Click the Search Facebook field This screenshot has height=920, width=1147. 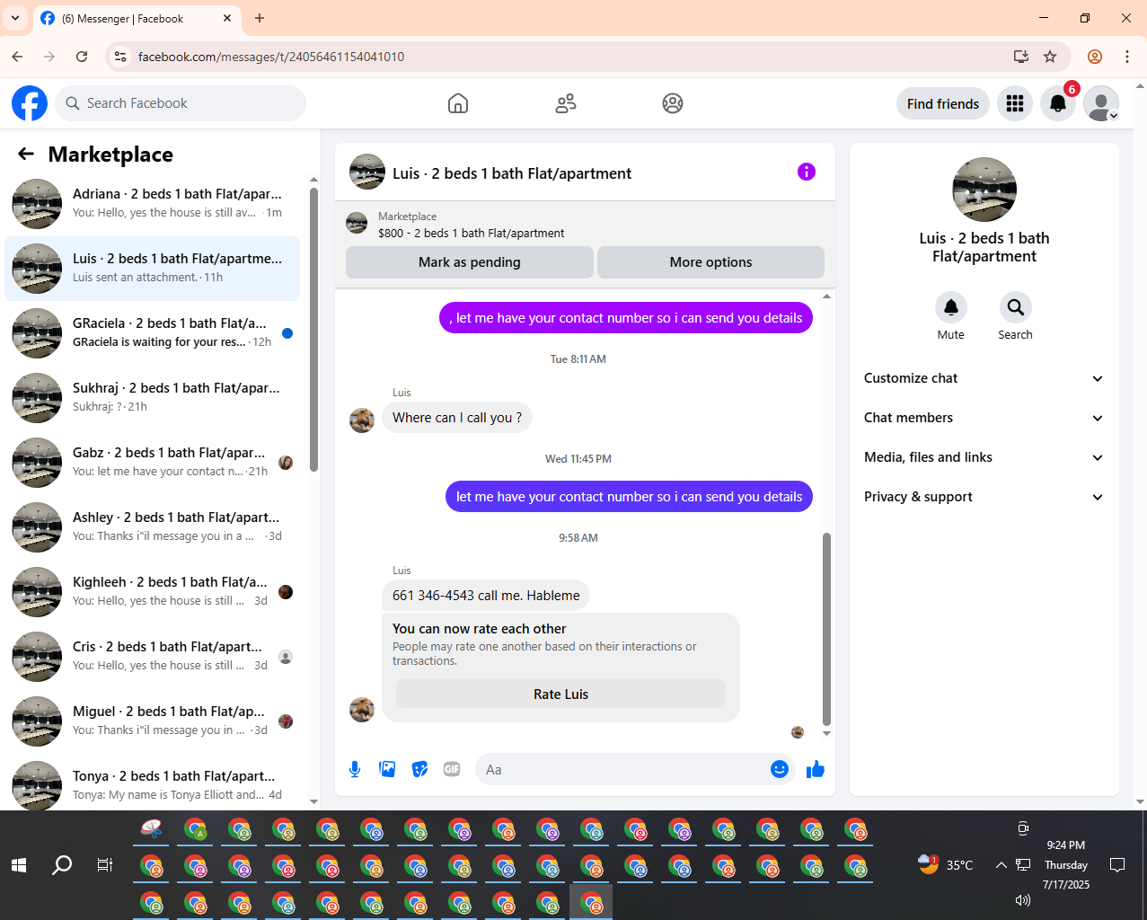tap(181, 103)
